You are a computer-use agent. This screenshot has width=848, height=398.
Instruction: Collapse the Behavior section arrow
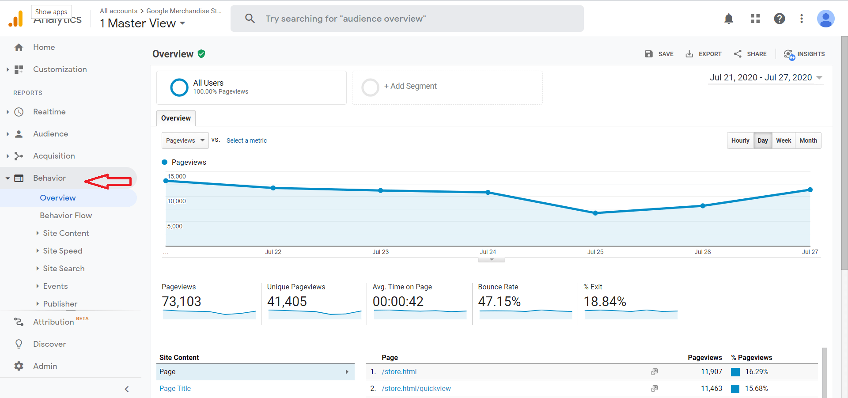tap(8, 178)
